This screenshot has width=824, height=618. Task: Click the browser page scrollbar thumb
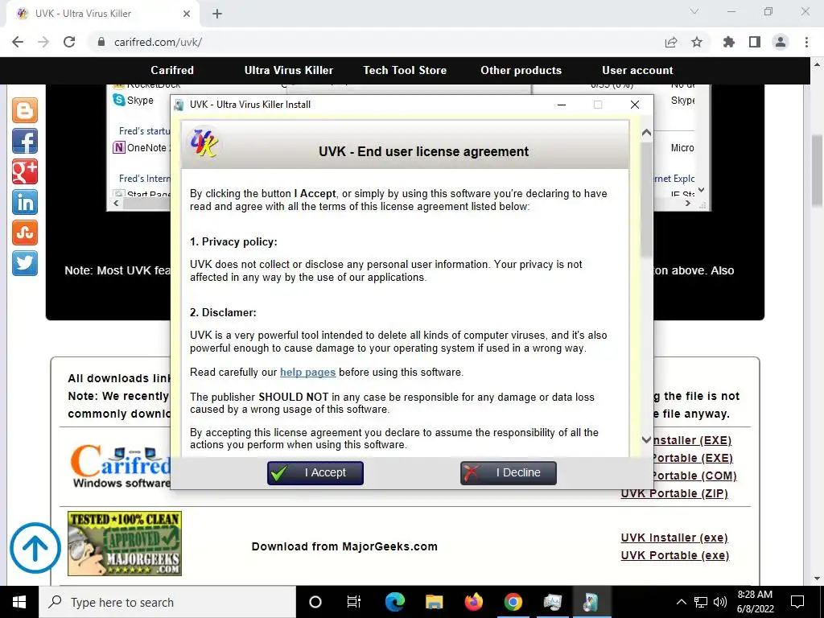click(817, 171)
